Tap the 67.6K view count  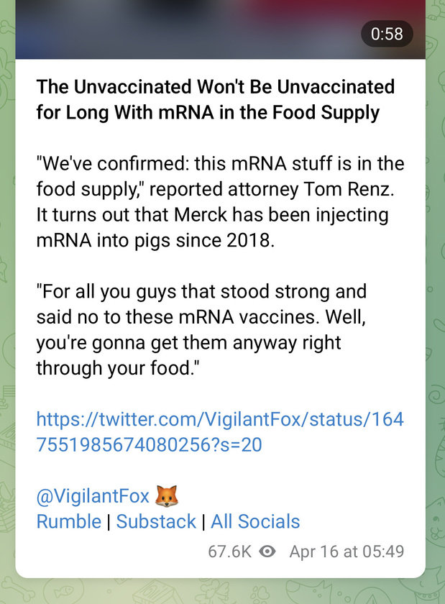(229, 552)
